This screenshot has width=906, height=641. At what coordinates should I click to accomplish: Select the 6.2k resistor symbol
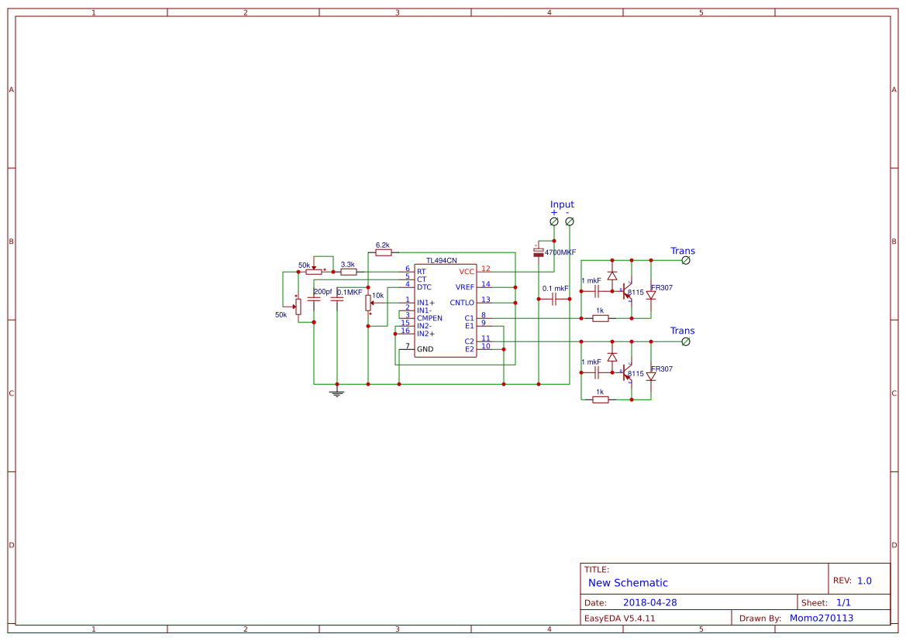click(x=383, y=252)
